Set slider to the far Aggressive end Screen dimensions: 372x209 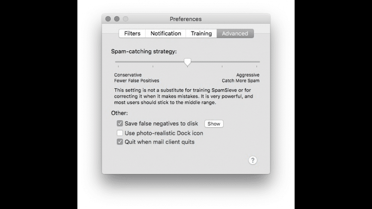pos(259,62)
